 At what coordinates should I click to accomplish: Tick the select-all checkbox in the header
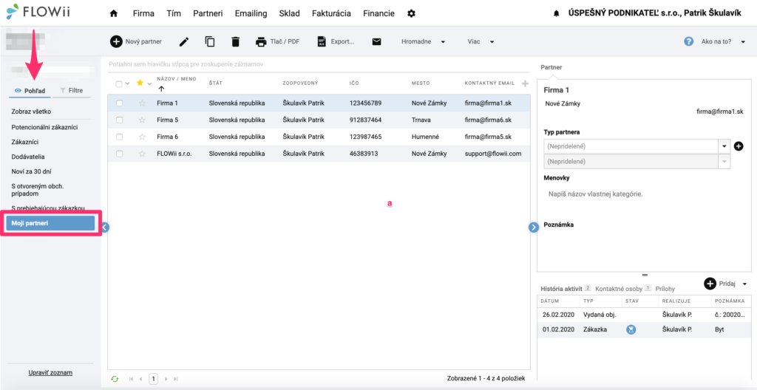[x=119, y=83]
